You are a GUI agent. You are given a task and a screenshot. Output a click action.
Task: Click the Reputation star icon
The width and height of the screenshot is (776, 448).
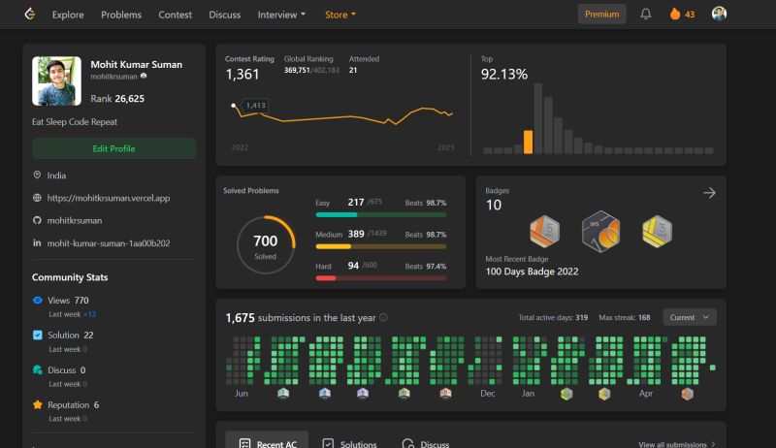pyautogui.click(x=37, y=404)
